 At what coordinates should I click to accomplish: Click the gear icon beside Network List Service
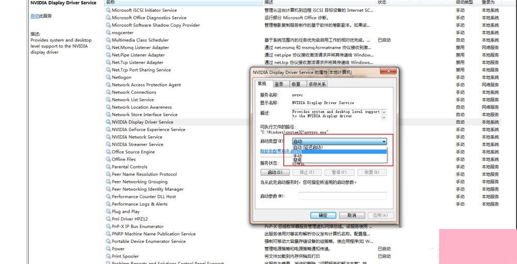[x=108, y=100]
